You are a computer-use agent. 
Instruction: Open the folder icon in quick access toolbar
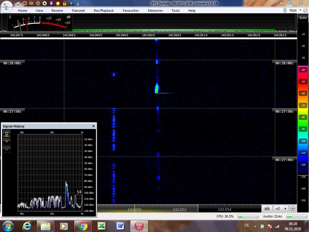pyautogui.click(x=31, y=3)
